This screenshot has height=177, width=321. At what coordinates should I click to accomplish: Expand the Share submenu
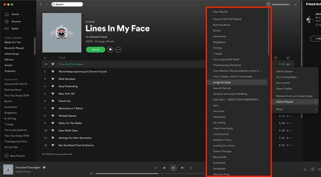point(295,109)
